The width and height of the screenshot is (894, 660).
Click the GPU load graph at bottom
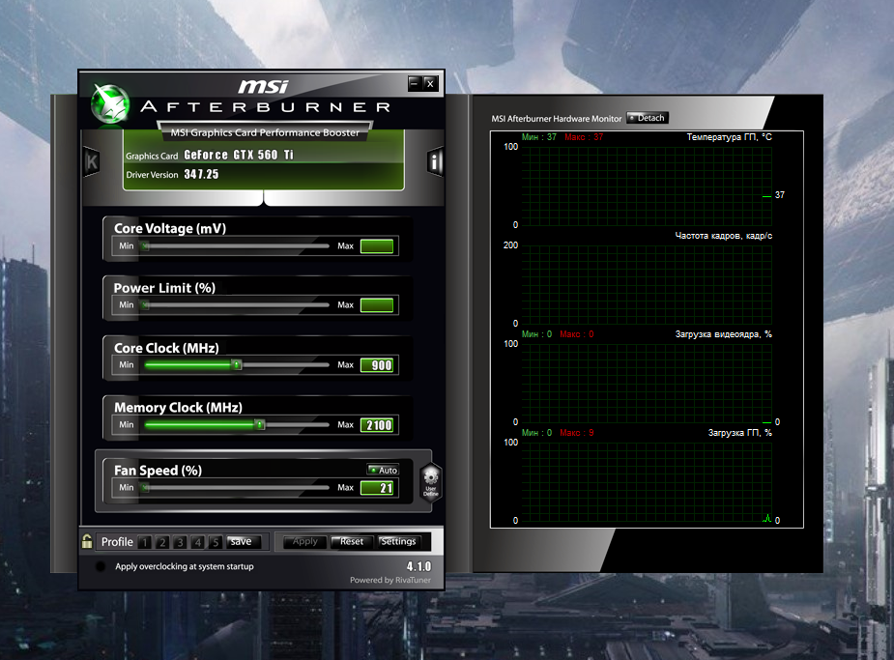click(647, 481)
